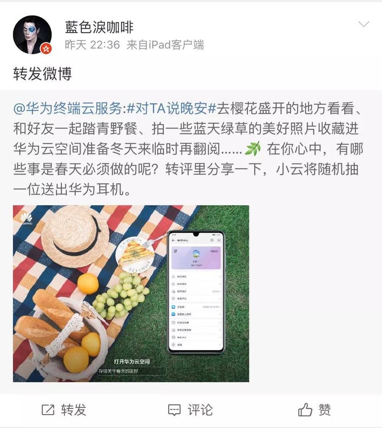Tap the 昨天 22:36 timestamp
Screen dimensions: 382x428
click(x=92, y=45)
